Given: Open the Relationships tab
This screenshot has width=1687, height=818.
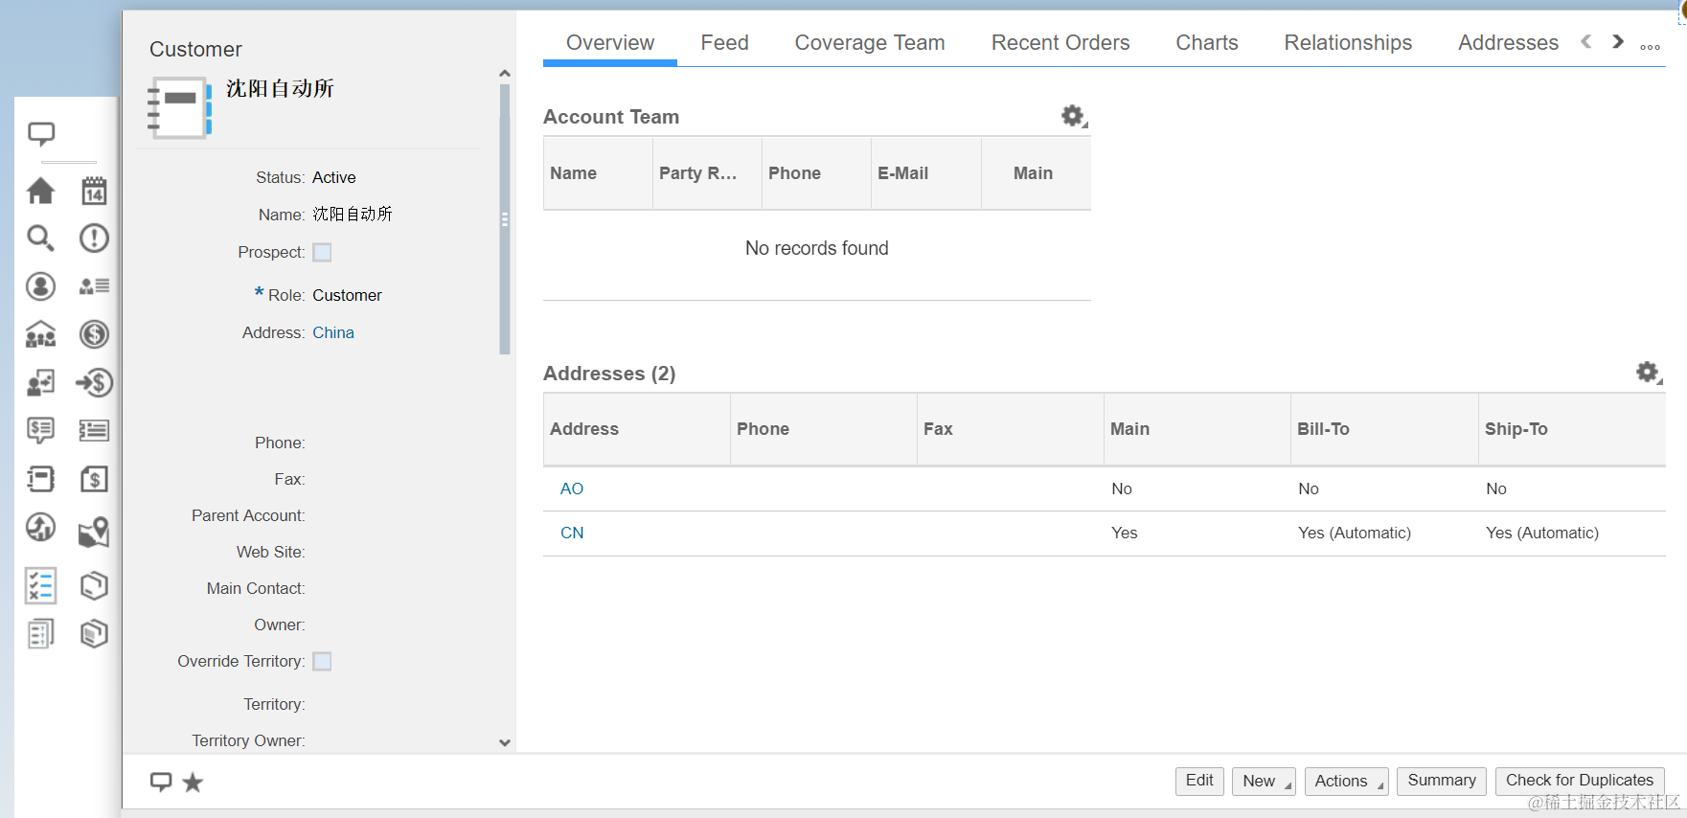Looking at the screenshot, I should point(1348,43).
